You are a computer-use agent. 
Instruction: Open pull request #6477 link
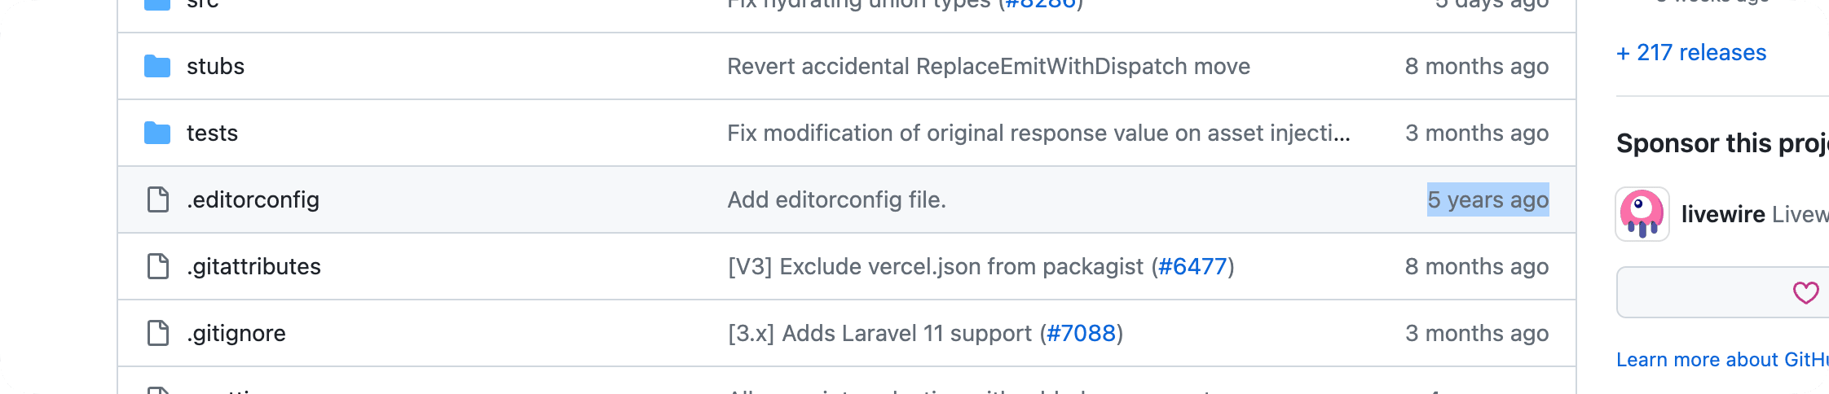[x=1192, y=266]
